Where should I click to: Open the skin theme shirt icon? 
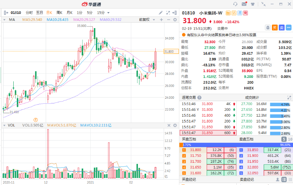(253, 4)
